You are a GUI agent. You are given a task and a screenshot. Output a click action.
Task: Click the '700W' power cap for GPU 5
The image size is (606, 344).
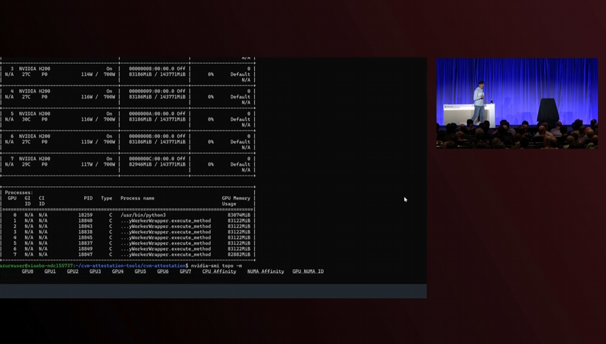tap(109, 119)
